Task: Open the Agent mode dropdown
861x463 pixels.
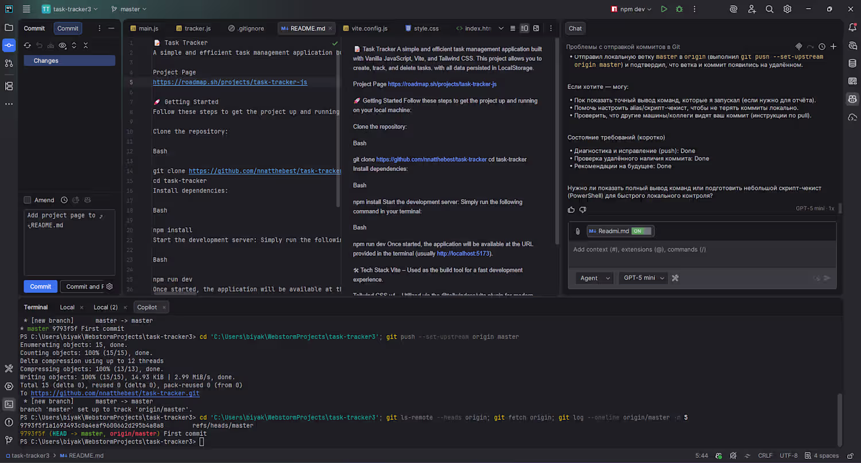Action: pyautogui.click(x=595, y=278)
